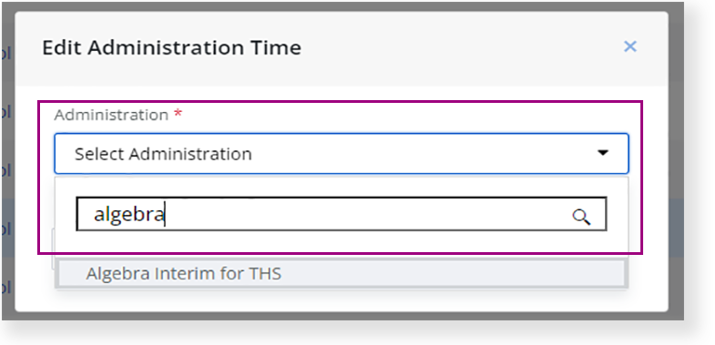Collapse the dropdown using the caret arrow
This screenshot has width=715, height=345.
tap(603, 153)
